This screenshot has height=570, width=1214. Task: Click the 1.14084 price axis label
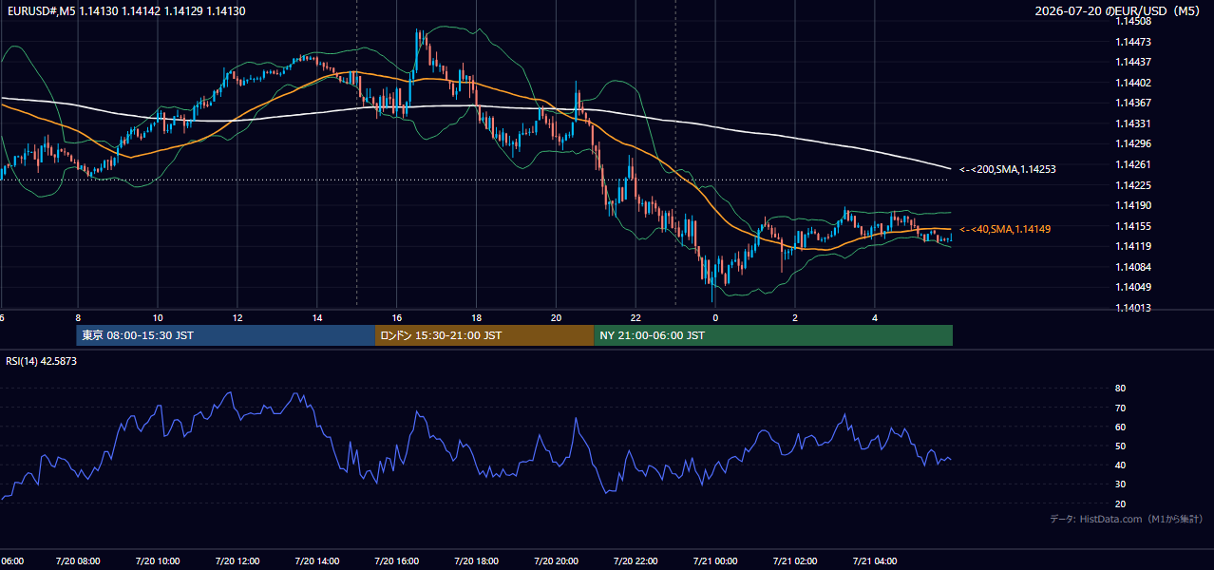pyautogui.click(x=1134, y=267)
